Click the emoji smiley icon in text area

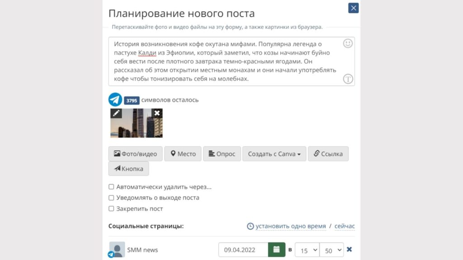pyautogui.click(x=348, y=43)
